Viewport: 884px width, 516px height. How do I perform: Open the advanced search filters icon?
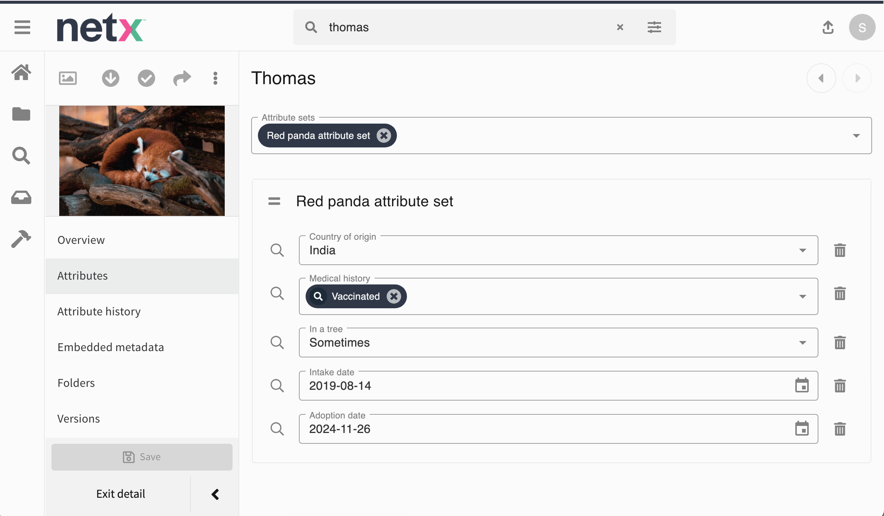click(654, 27)
